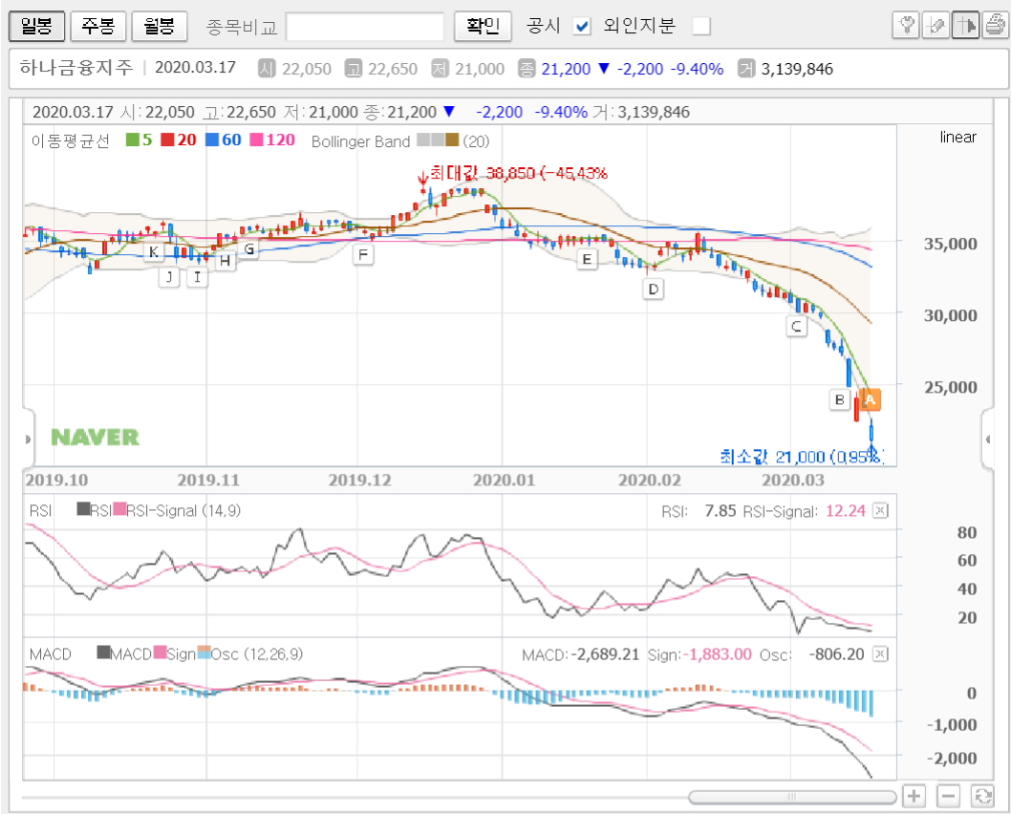Click the volume 3,139,846 in header
The width and height of the screenshot is (1011, 814).
797,69
